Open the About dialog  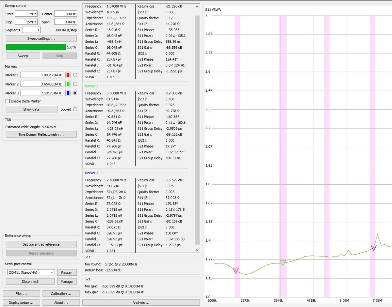coord(61,302)
